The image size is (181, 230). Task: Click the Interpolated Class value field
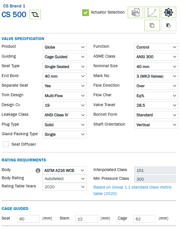coord(155,170)
